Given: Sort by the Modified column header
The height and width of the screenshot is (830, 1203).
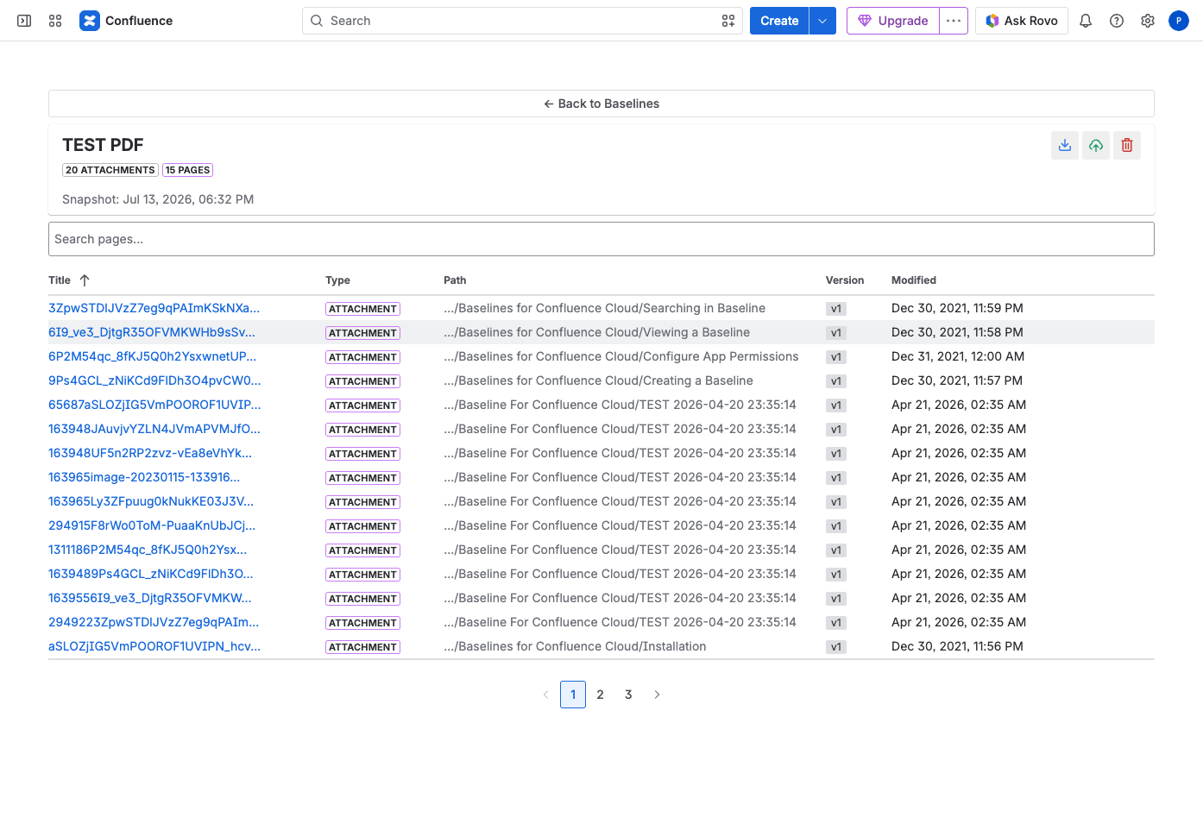Looking at the screenshot, I should [914, 280].
